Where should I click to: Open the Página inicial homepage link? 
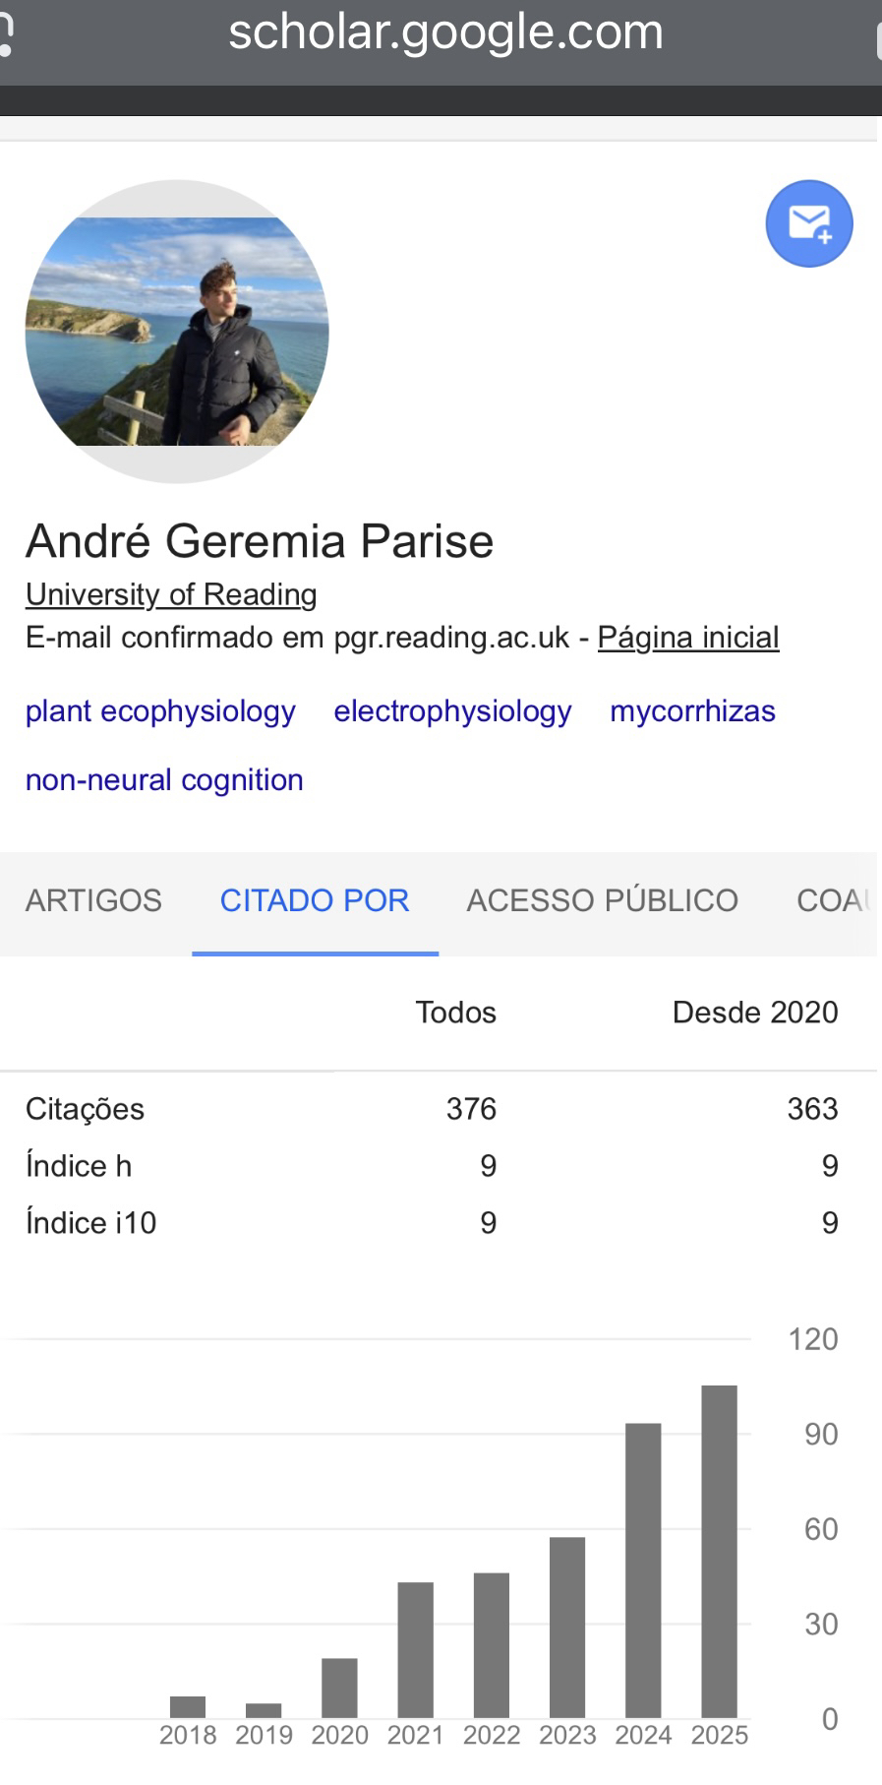tap(688, 638)
